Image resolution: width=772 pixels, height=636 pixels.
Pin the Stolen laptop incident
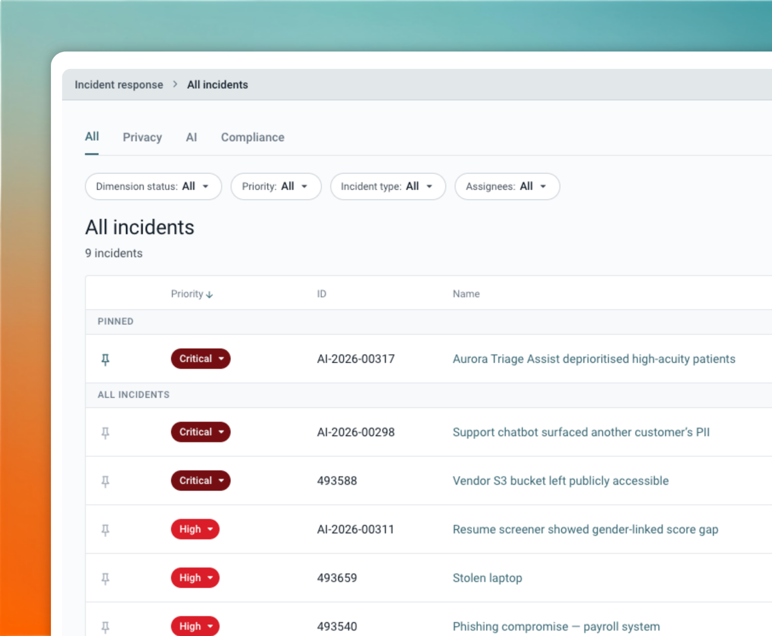(x=105, y=578)
